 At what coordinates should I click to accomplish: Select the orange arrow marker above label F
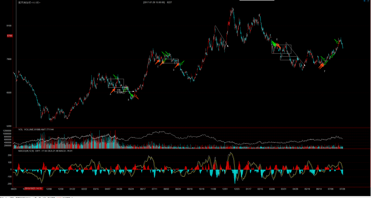click(x=321, y=66)
